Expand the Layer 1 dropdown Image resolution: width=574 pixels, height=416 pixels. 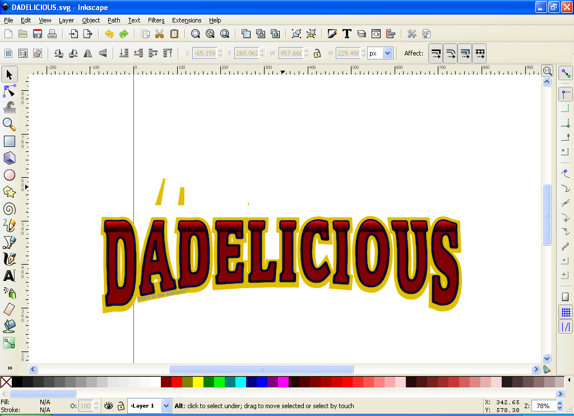[x=166, y=405]
